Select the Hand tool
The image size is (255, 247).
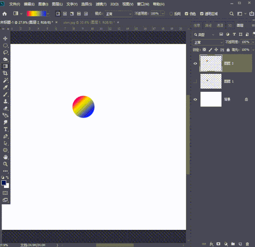pos(6,157)
